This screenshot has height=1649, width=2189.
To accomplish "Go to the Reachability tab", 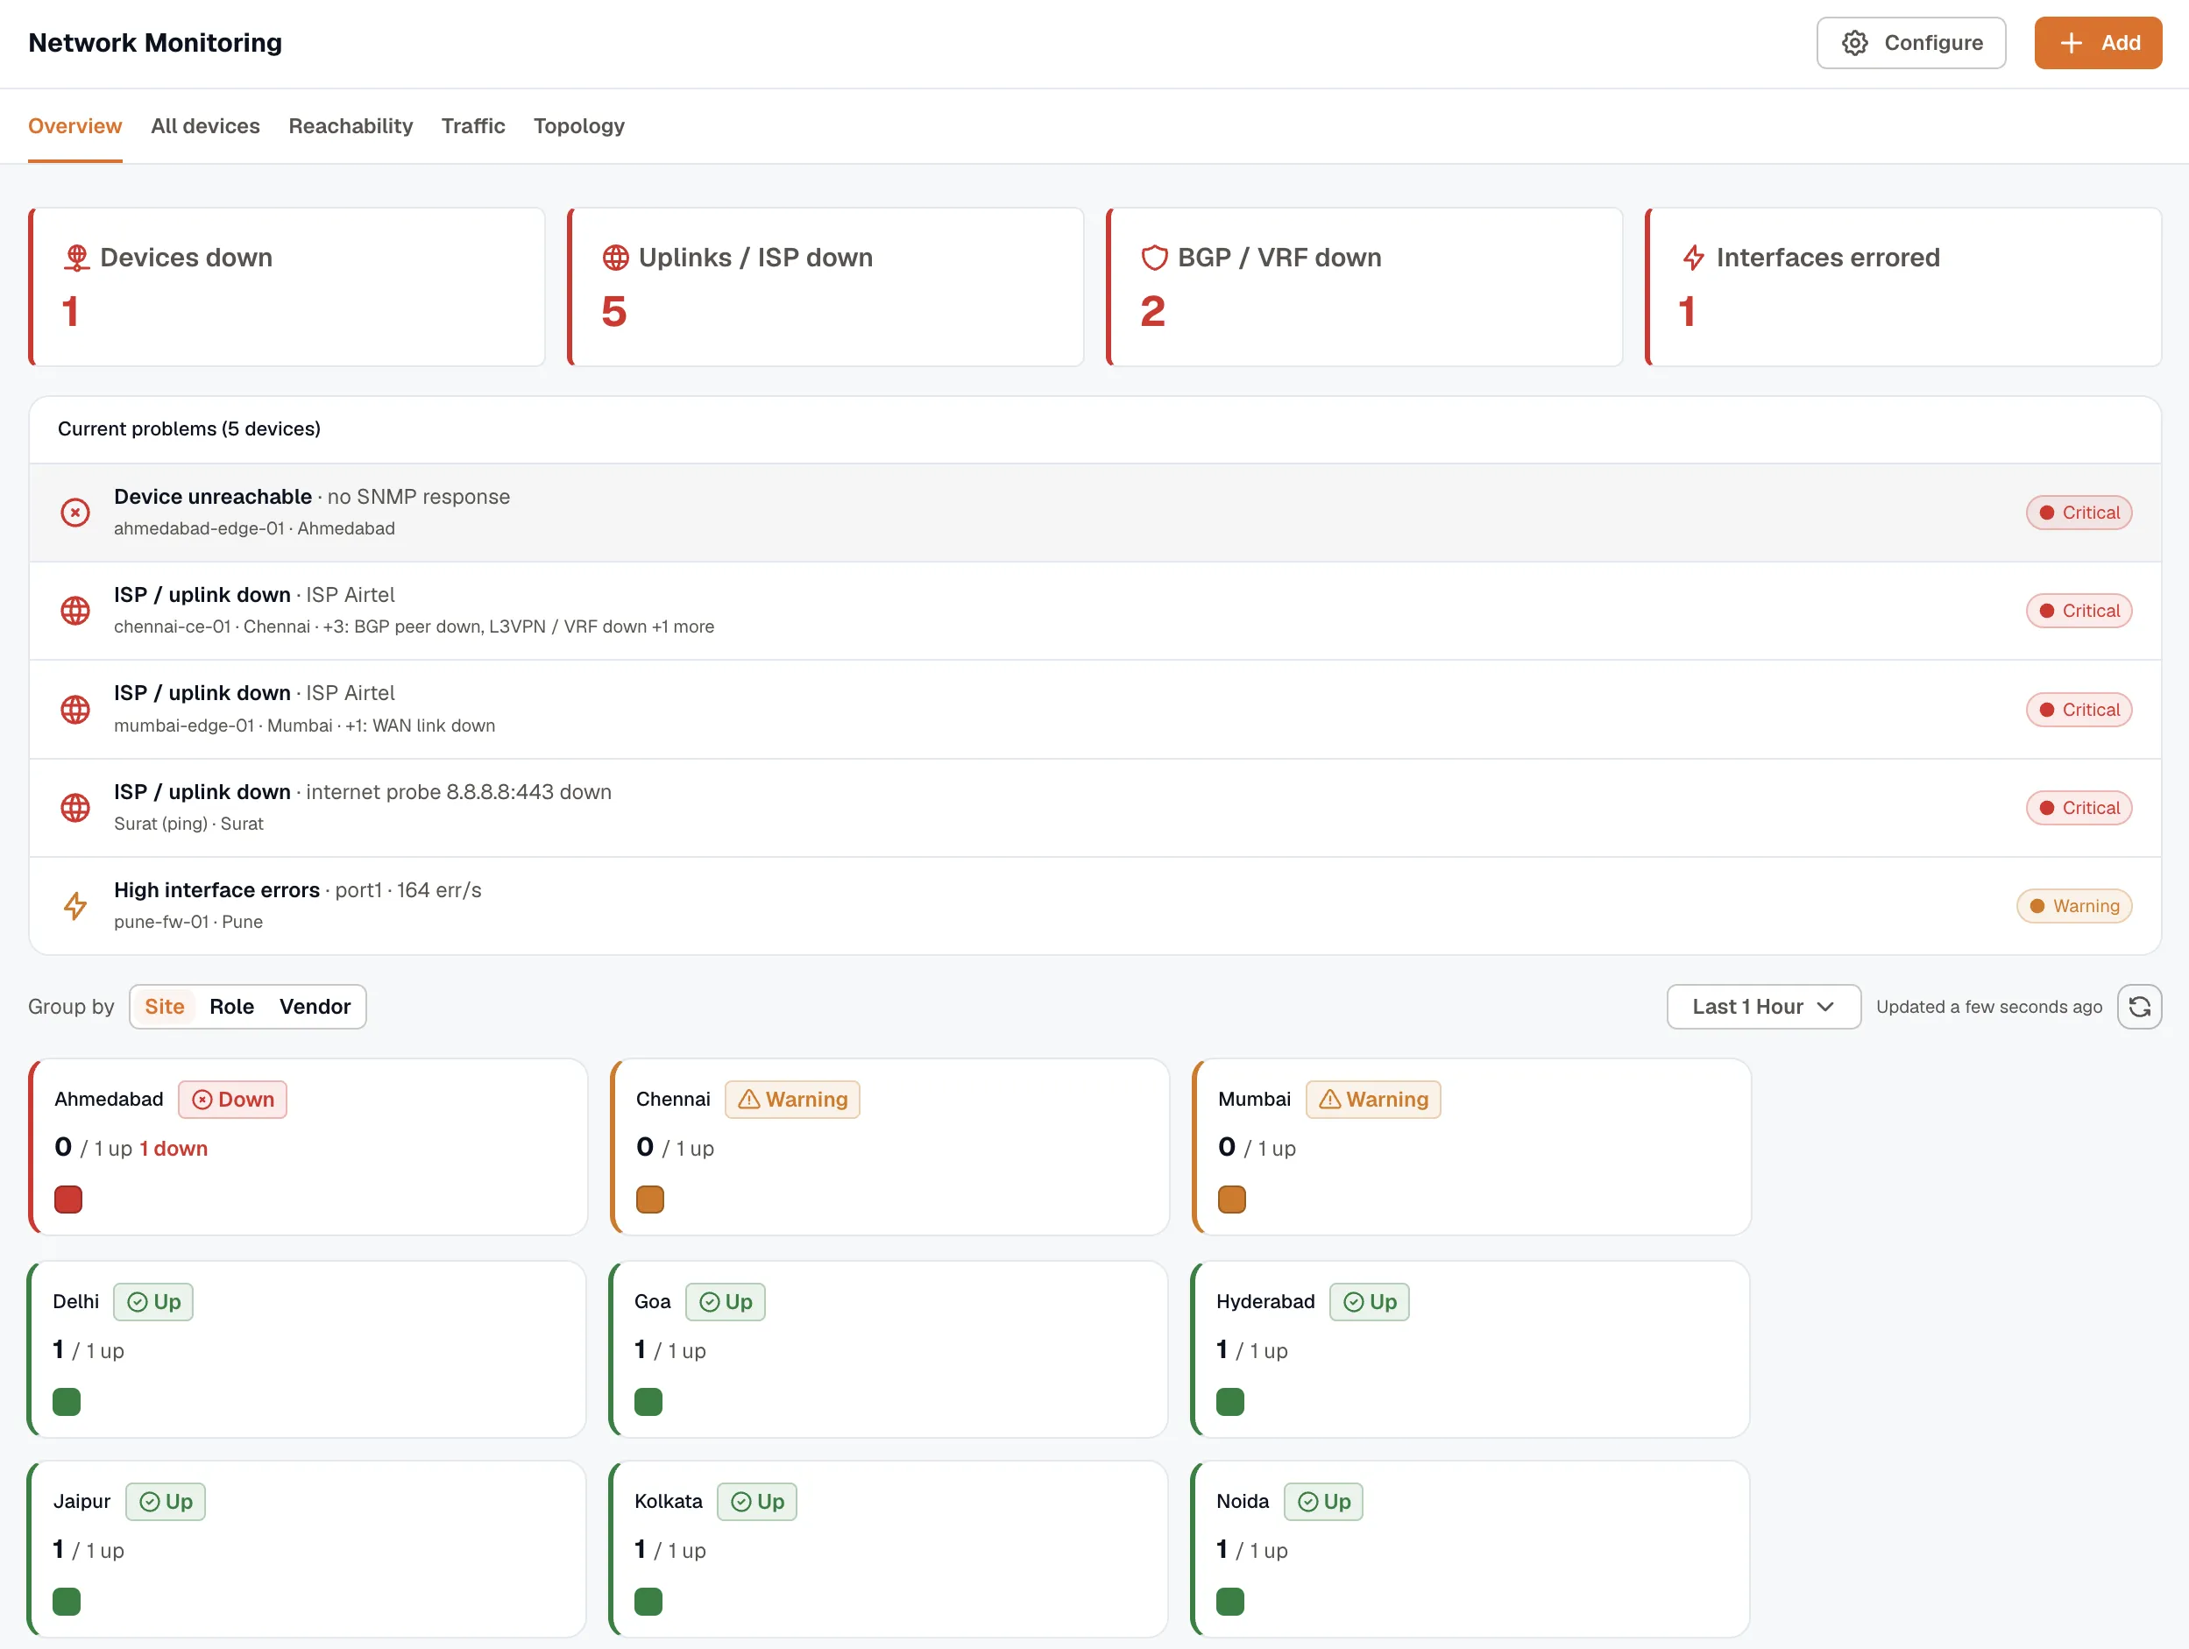I will (351, 125).
